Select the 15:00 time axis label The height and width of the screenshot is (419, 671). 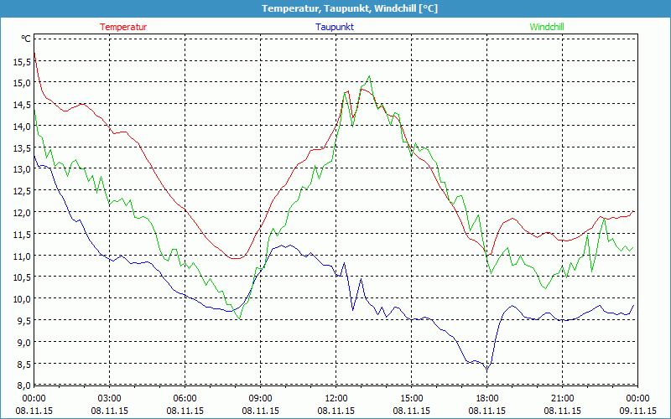tap(412, 398)
